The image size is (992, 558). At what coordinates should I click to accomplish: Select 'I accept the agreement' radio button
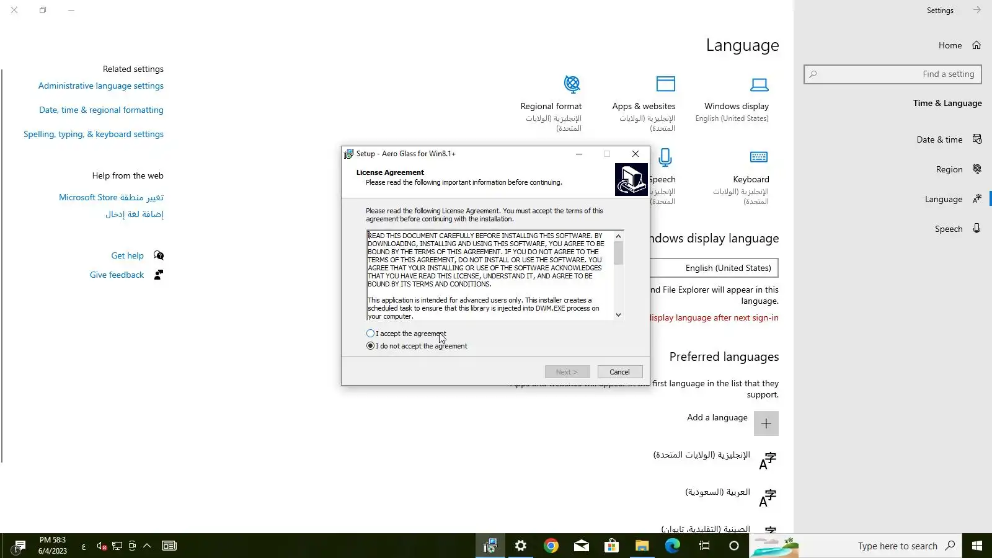pos(371,334)
